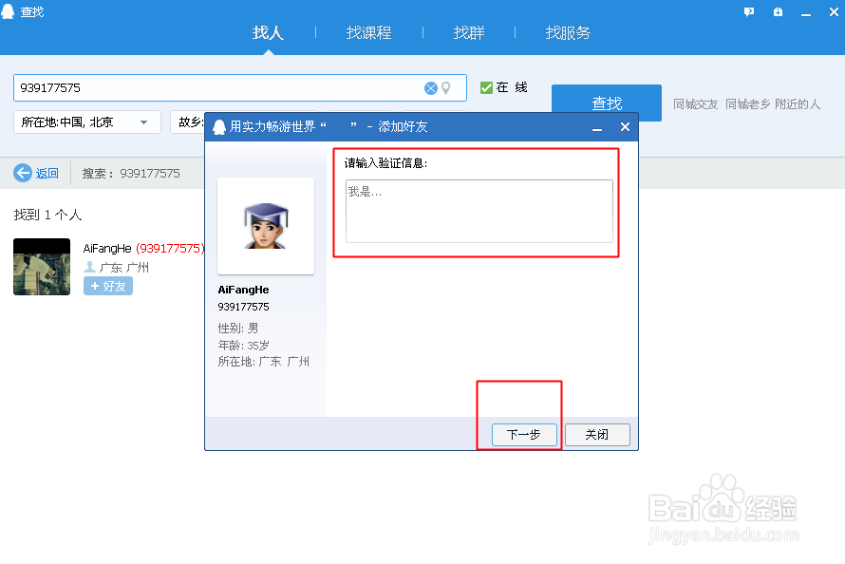This screenshot has width=845, height=564.
Task: Clear the search box with the X icon
Action: 431,87
